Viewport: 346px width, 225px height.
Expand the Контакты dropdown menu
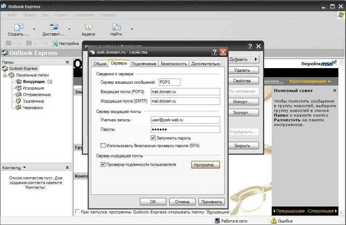(24, 167)
